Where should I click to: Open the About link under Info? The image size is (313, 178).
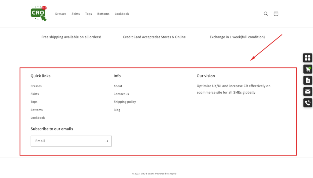tap(118, 86)
